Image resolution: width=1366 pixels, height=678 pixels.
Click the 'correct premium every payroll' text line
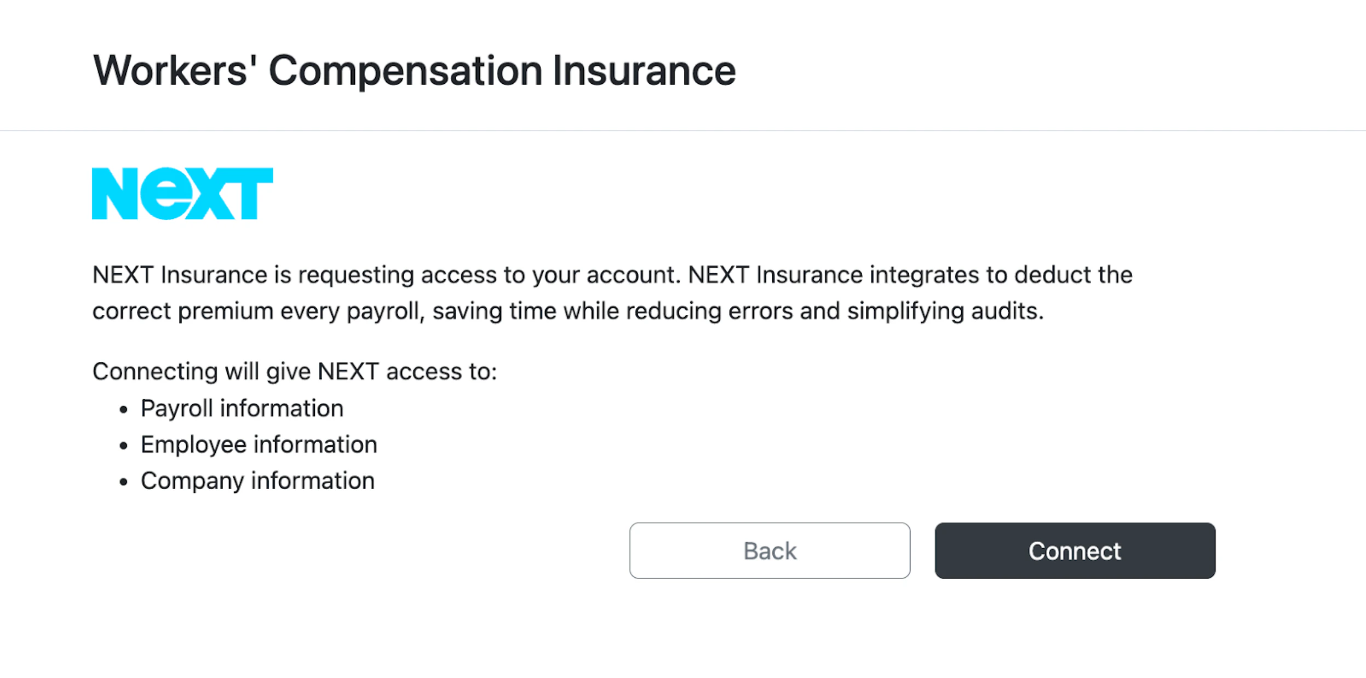pyautogui.click(x=568, y=311)
